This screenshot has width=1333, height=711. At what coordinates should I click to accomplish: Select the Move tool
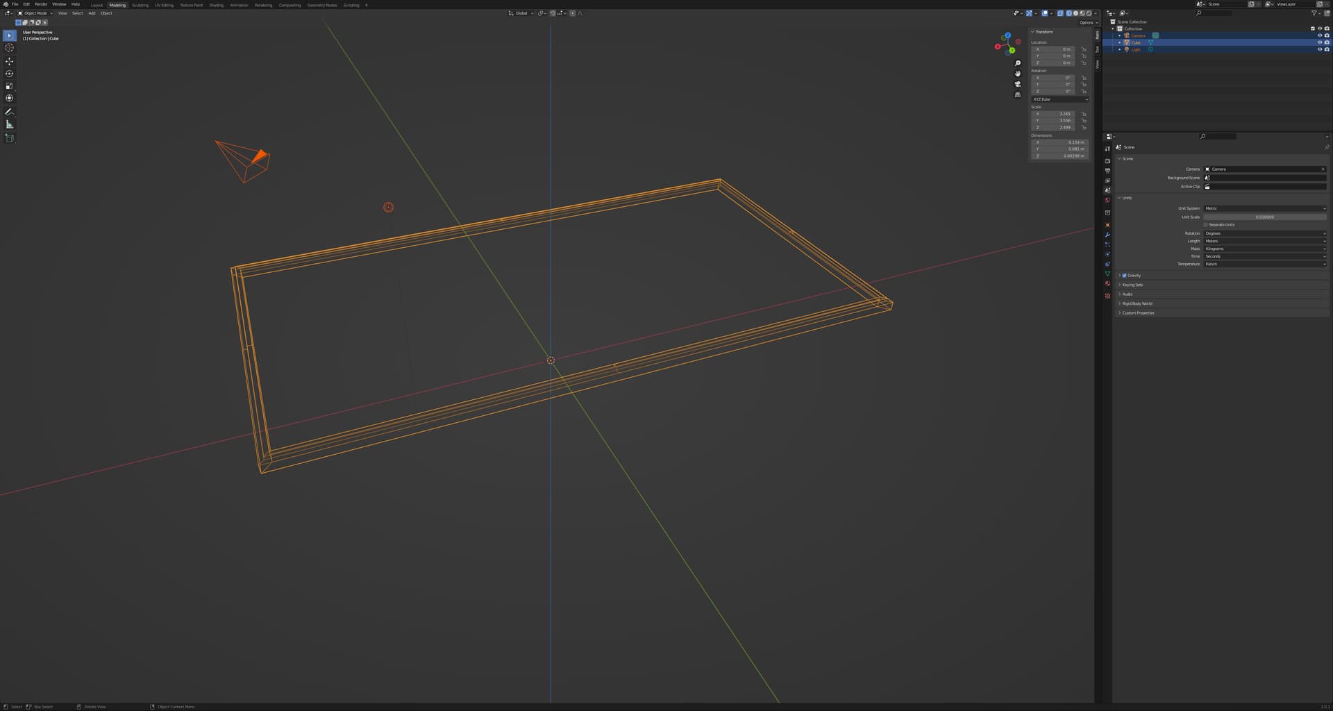[10, 61]
